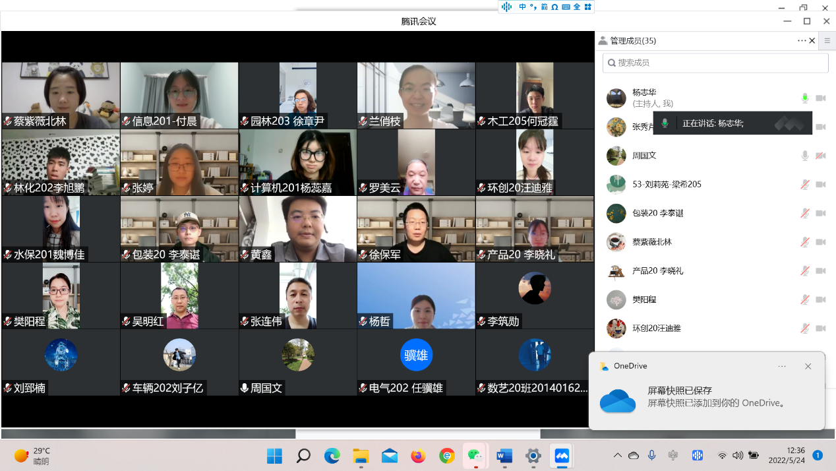Open WeChat from the taskbar

[x=475, y=456]
